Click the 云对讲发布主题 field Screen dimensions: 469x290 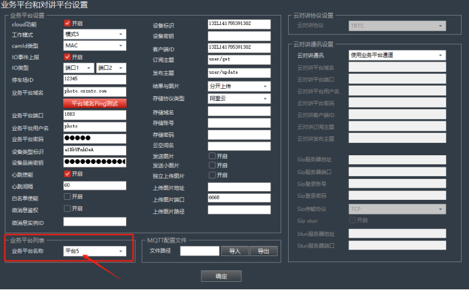[397, 138]
